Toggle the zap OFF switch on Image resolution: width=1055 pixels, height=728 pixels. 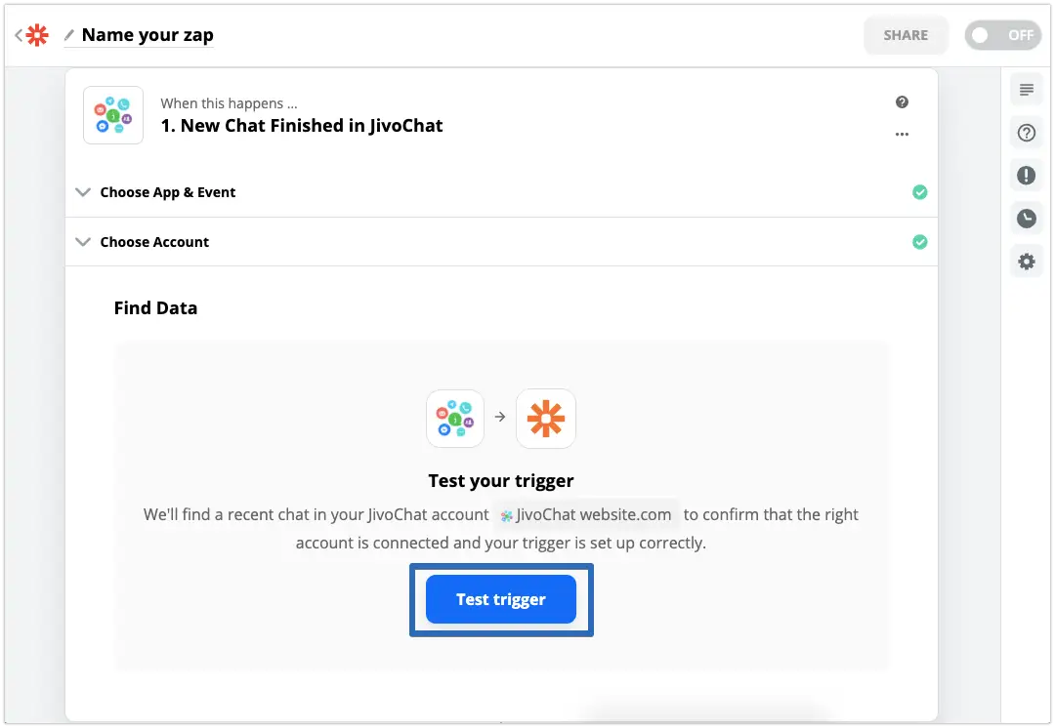1002,35
